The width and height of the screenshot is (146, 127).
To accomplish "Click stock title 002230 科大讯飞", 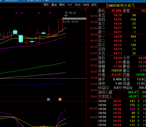I will click(x=122, y=6).
